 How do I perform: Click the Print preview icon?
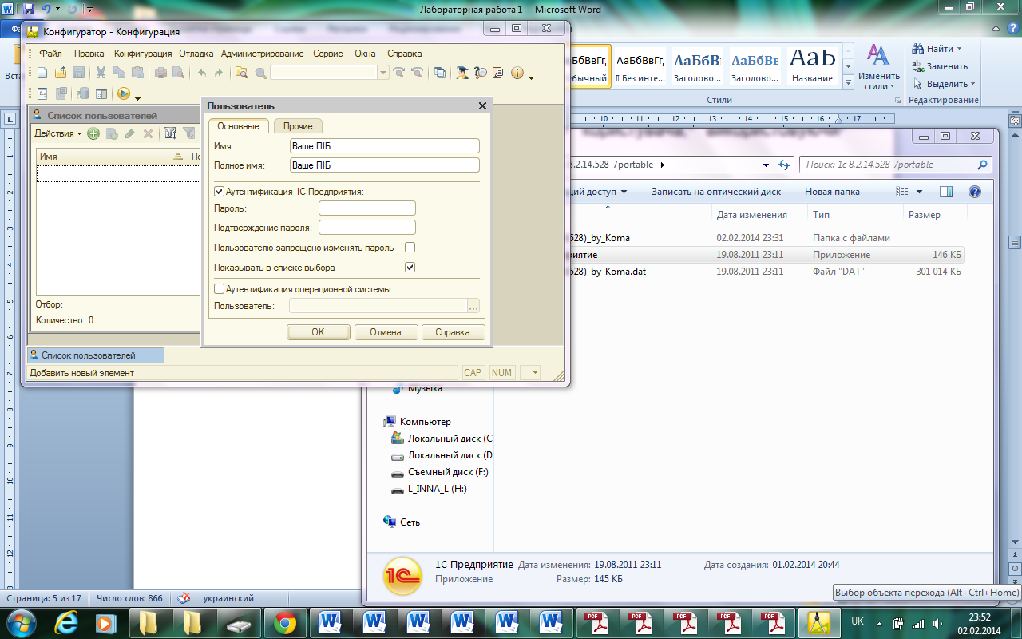click(178, 73)
